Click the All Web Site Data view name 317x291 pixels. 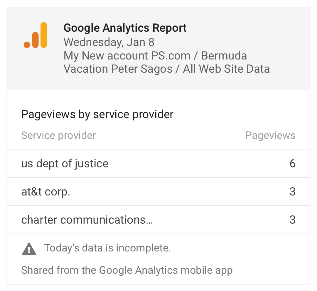click(226, 69)
